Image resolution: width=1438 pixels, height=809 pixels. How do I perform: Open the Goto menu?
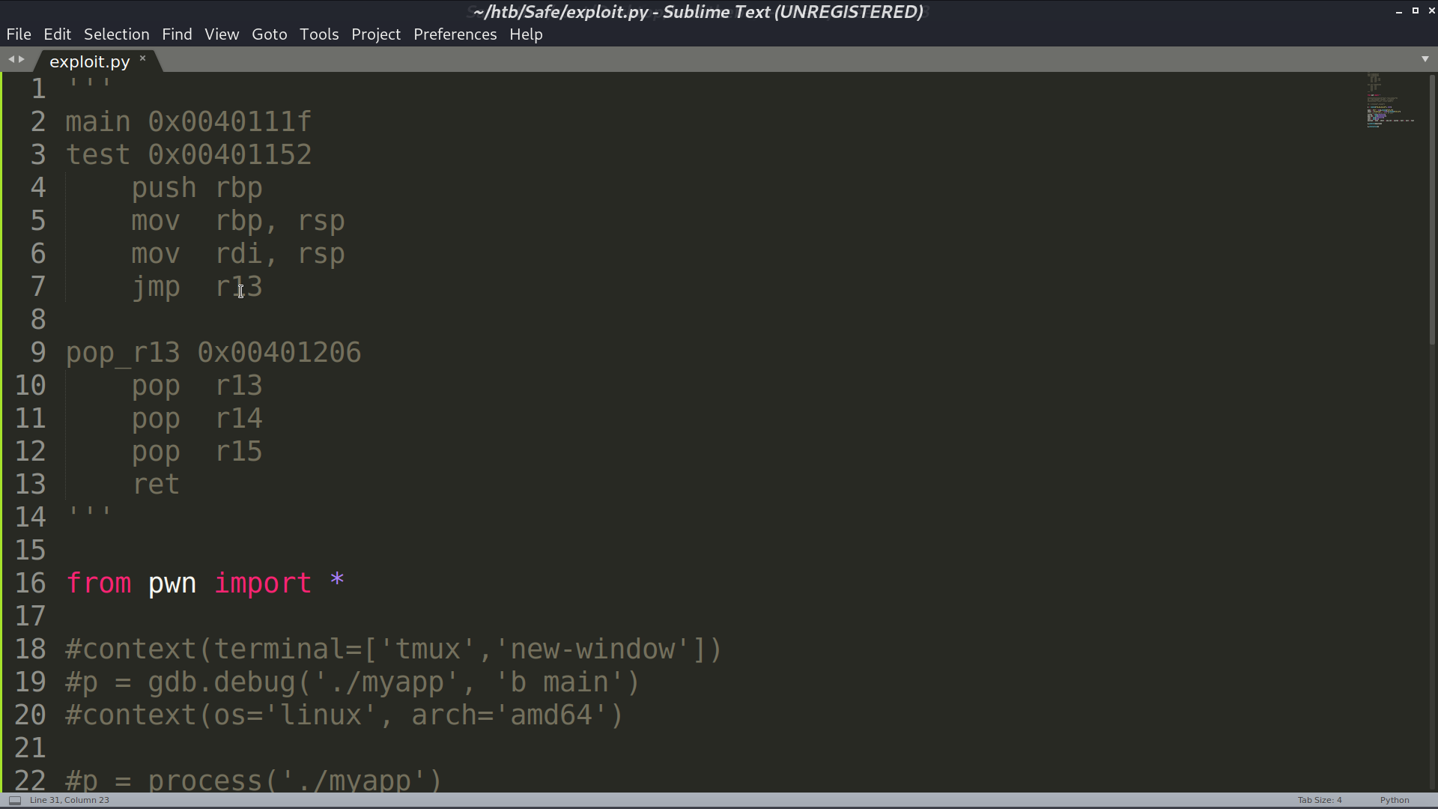[270, 34]
